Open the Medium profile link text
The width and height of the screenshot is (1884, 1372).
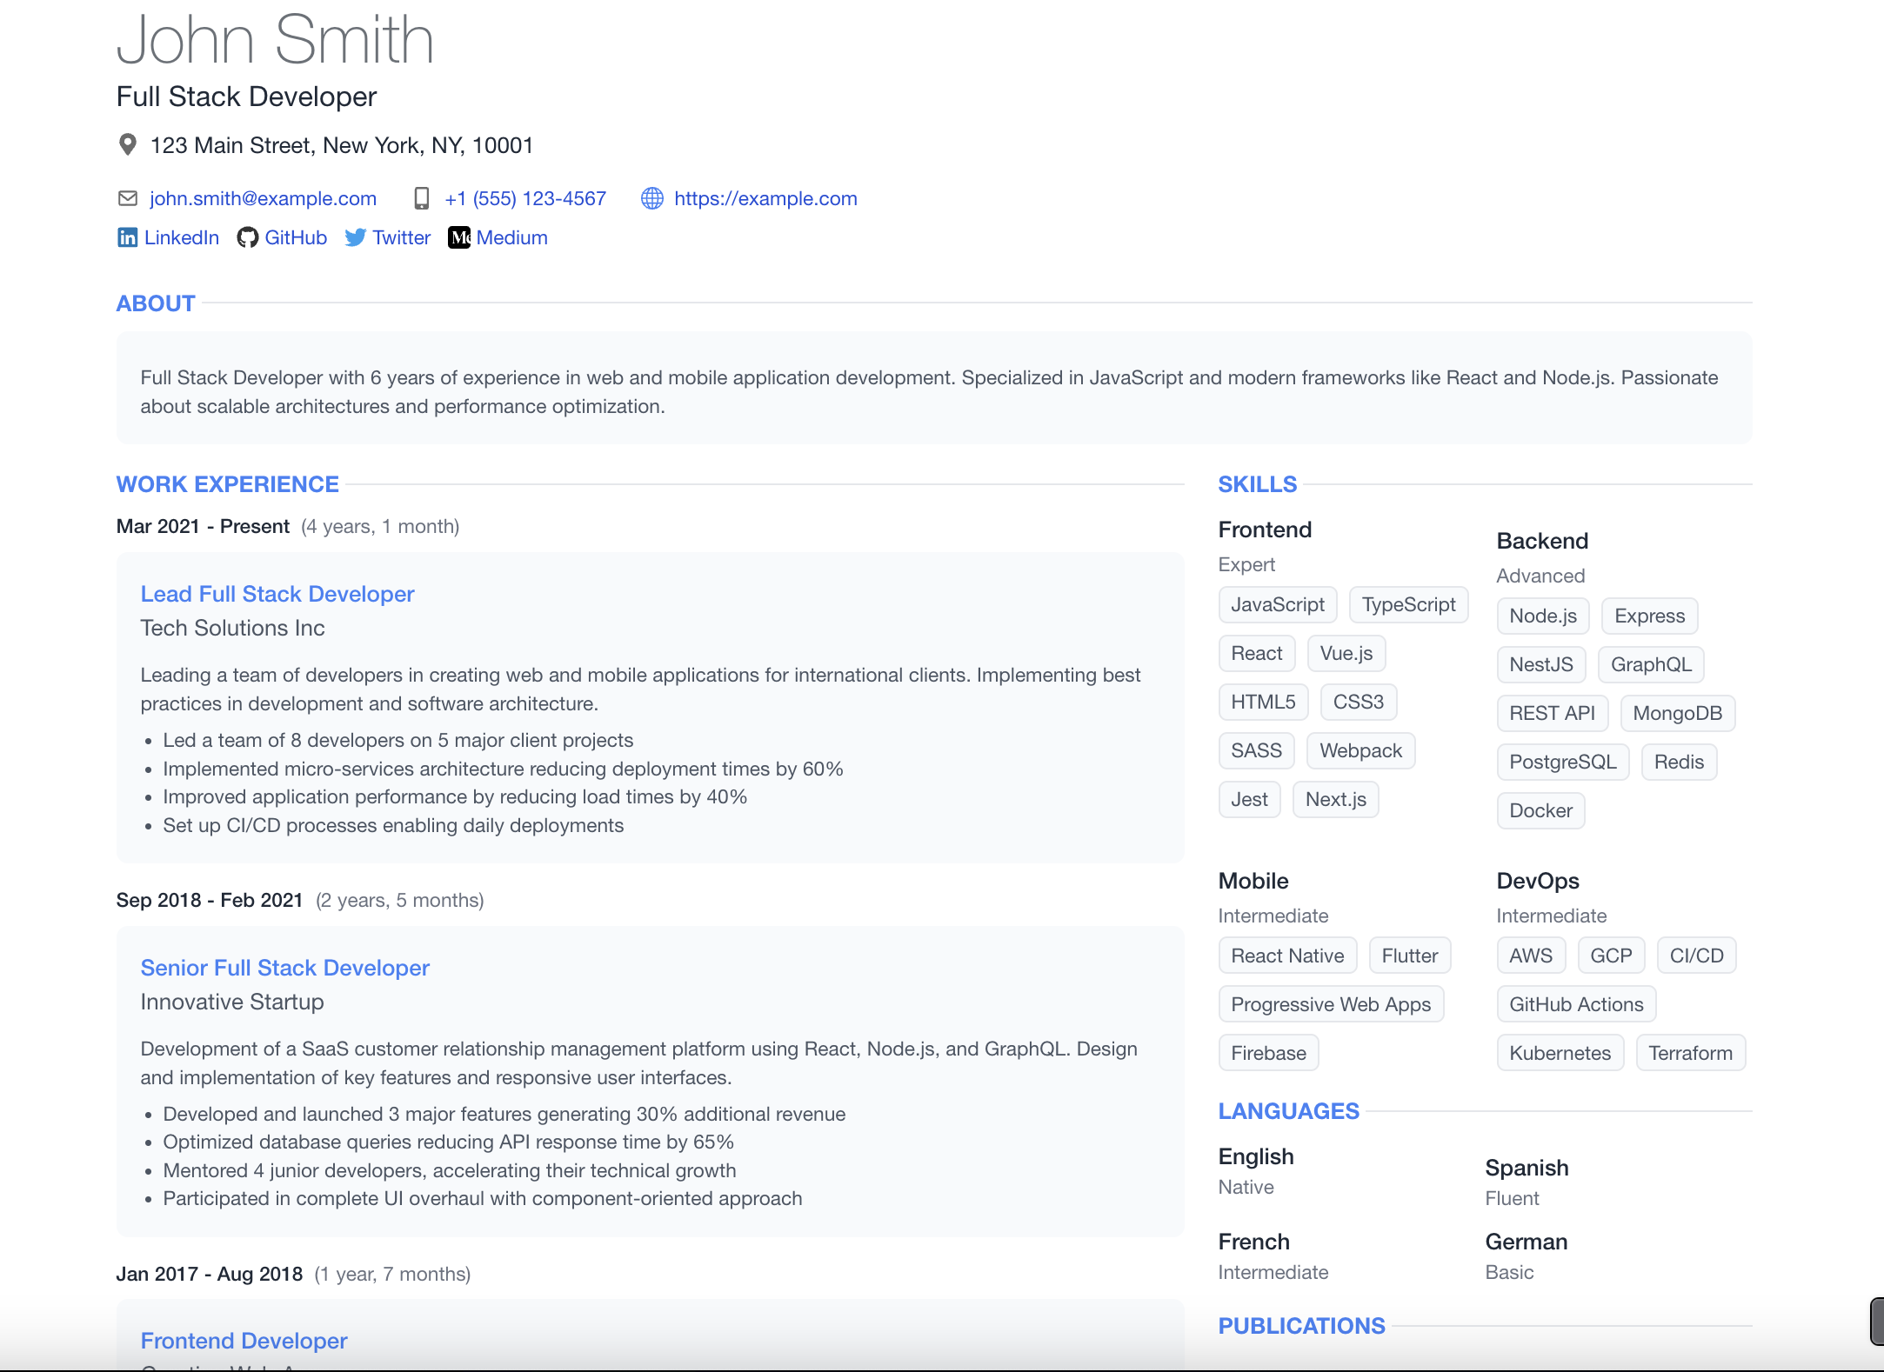[511, 237]
